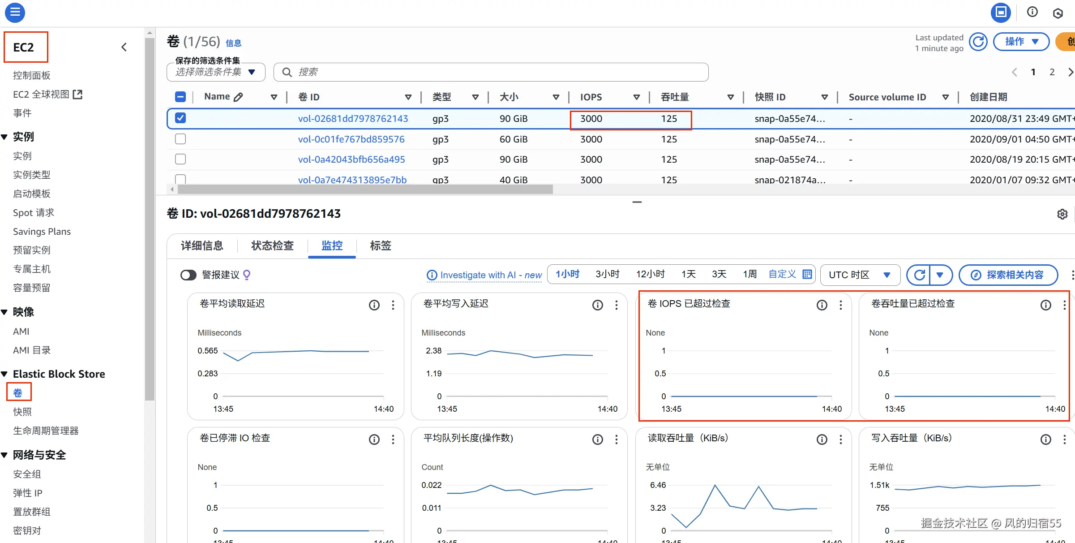The height and width of the screenshot is (543, 1075).
Task: Click info icon on 卷平均读取延迟 chart
Action: pyautogui.click(x=374, y=305)
